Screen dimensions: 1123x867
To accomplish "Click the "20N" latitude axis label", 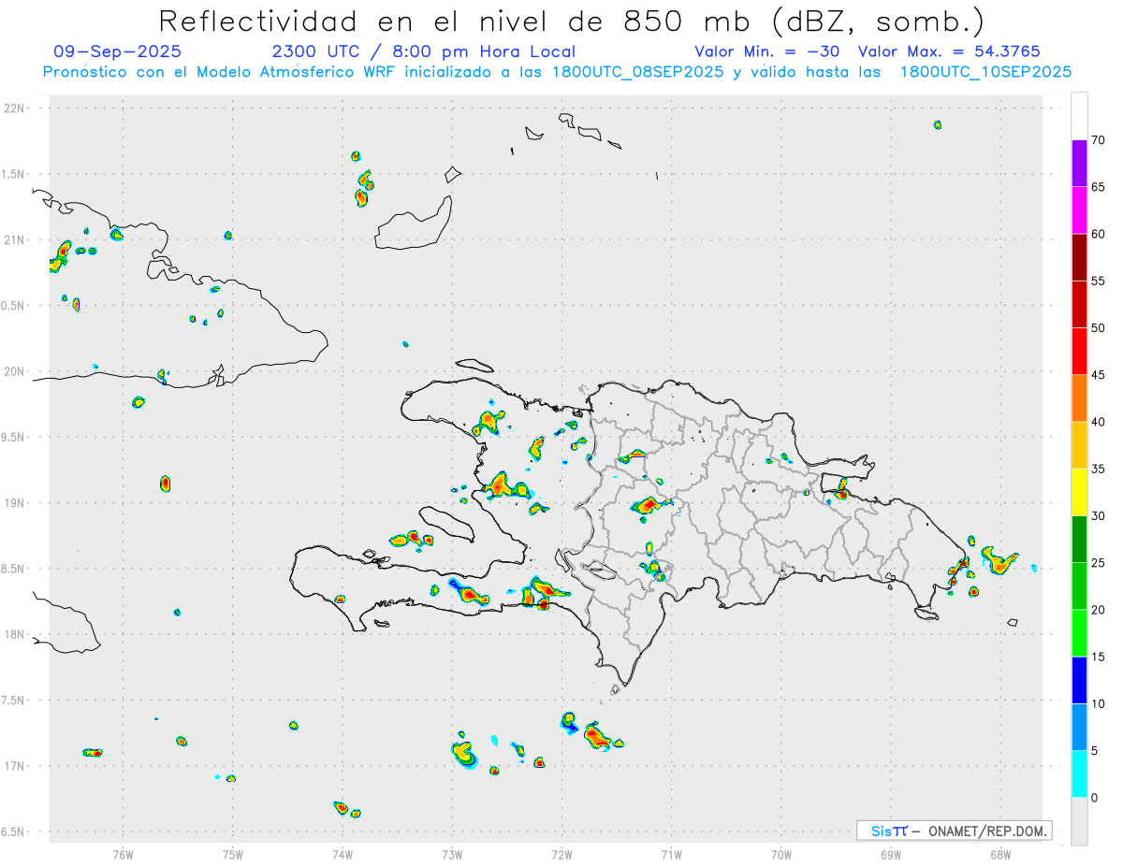I will tap(14, 371).
